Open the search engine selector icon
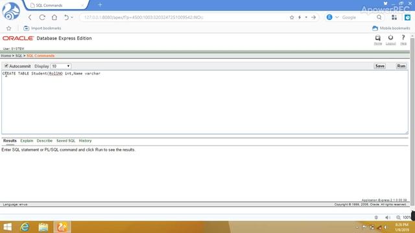This screenshot has height=233, width=415. [x=329, y=17]
